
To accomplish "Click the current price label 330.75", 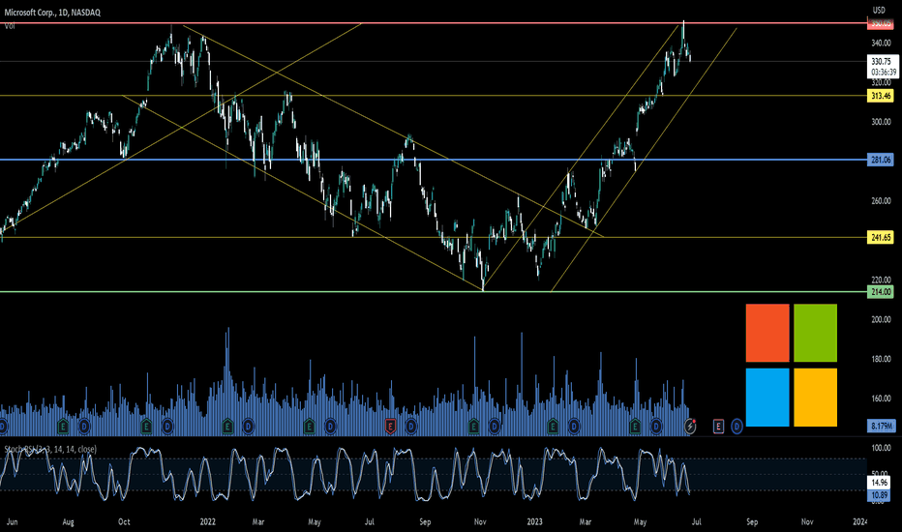I will click(x=882, y=62).
